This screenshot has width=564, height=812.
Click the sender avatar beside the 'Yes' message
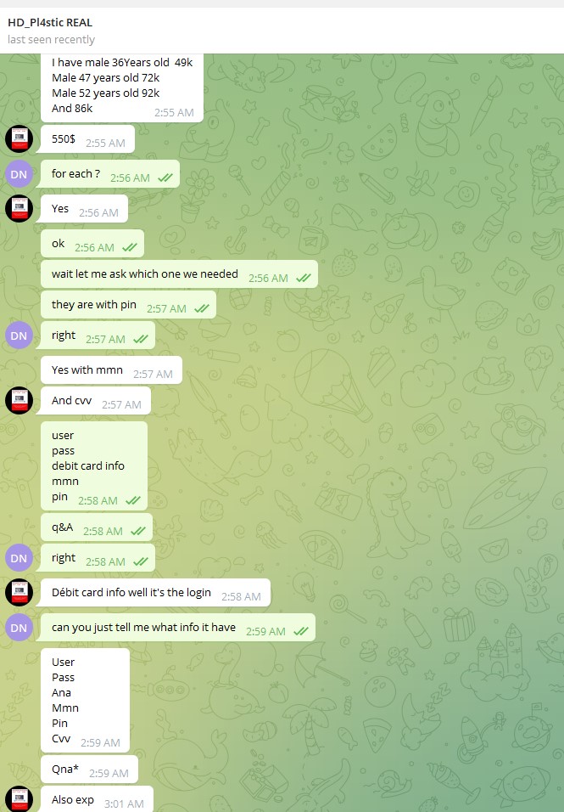coord(20,209)
